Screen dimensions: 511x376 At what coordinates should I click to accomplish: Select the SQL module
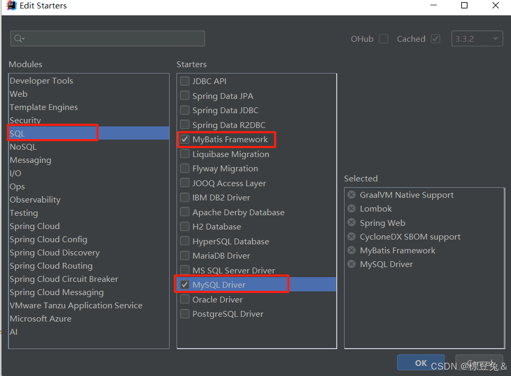(x=89, y=133)
